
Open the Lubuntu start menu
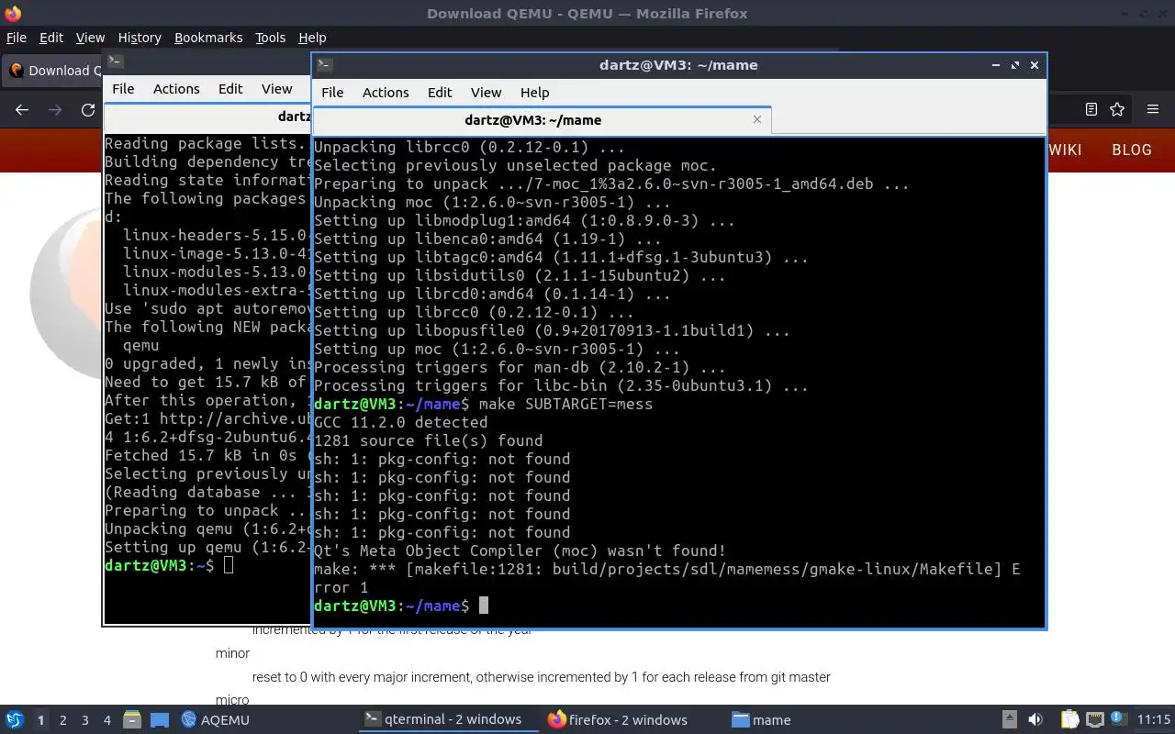15,719
